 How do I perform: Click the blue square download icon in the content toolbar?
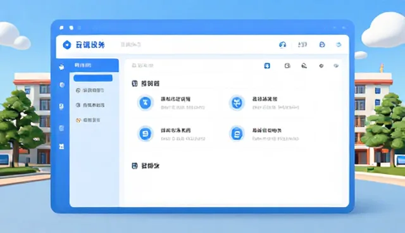click(267, 66)
